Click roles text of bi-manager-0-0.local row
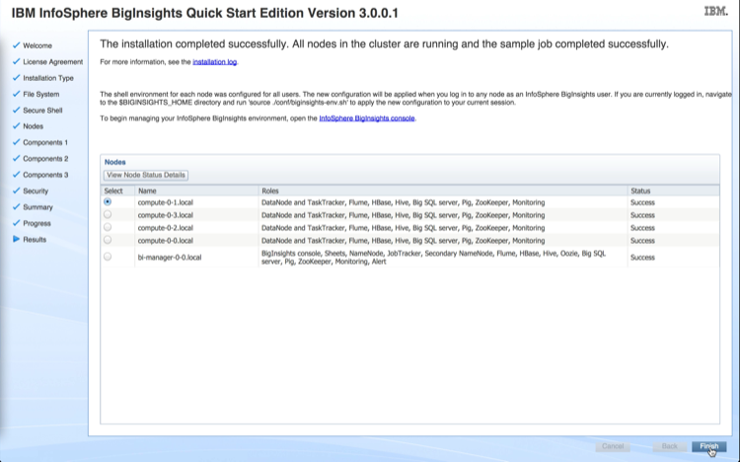Viewport: 740px width, 462px height. click(434, 258)
